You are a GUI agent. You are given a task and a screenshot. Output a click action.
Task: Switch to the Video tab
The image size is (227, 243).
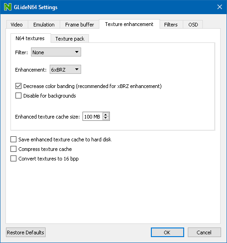point(17,25)
